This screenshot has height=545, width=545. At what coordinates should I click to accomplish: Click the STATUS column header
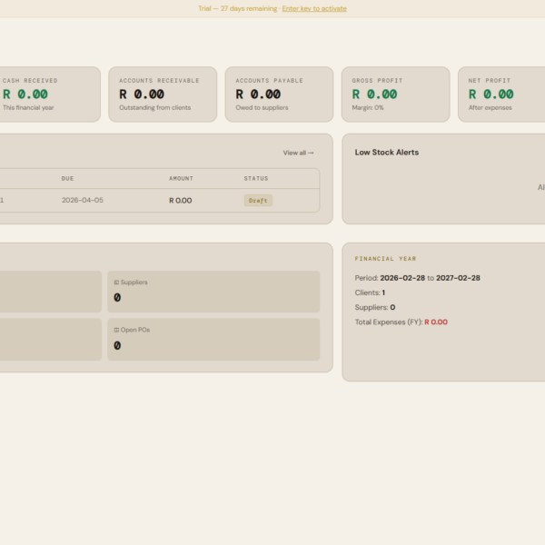pyautogui.click(x=256, y=179)
